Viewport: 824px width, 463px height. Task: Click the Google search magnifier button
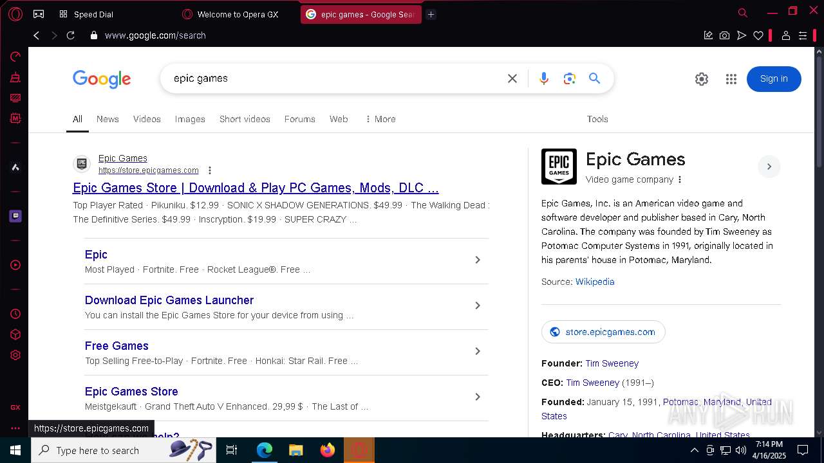tap(594, 78)
